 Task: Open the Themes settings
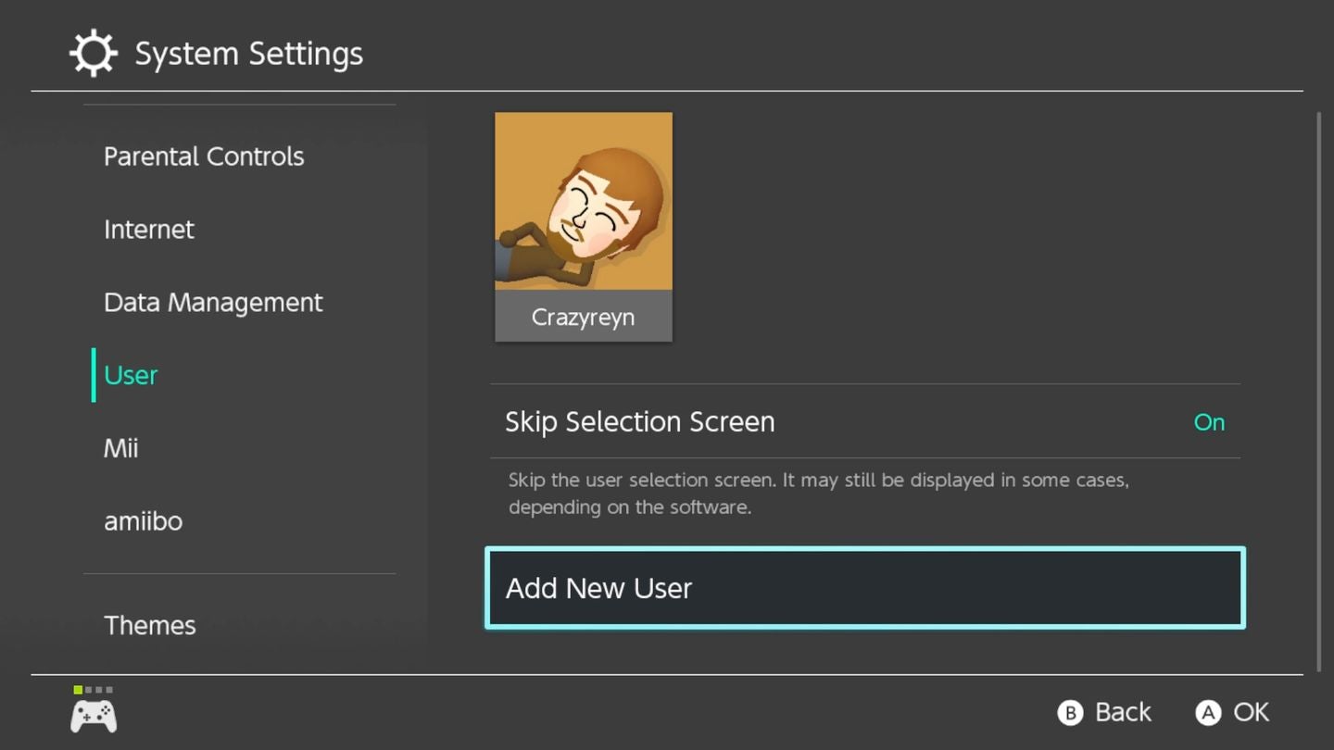tap(150, 625)
